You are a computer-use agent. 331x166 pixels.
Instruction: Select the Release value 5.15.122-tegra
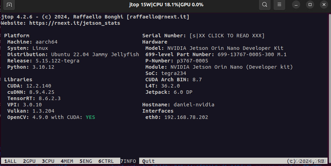[58, 61]
